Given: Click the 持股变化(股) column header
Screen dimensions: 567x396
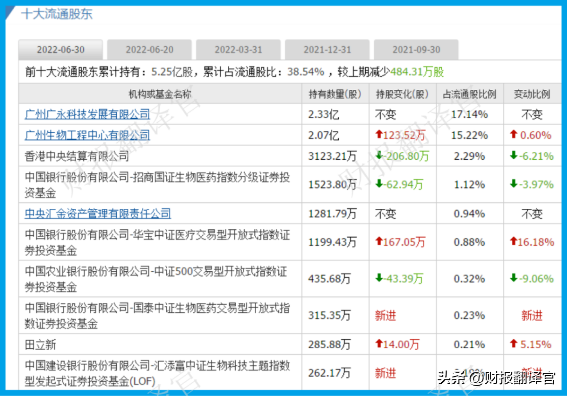Looking at the screenshot, I should (x=403, y=94).
